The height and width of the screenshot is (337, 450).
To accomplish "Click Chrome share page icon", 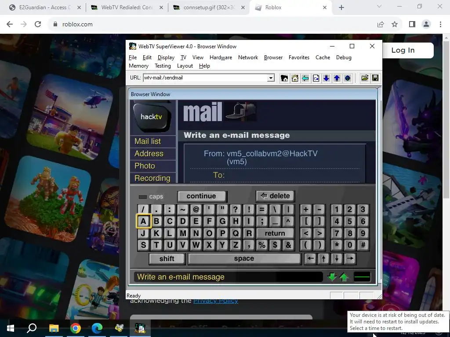I will point(381,24).
